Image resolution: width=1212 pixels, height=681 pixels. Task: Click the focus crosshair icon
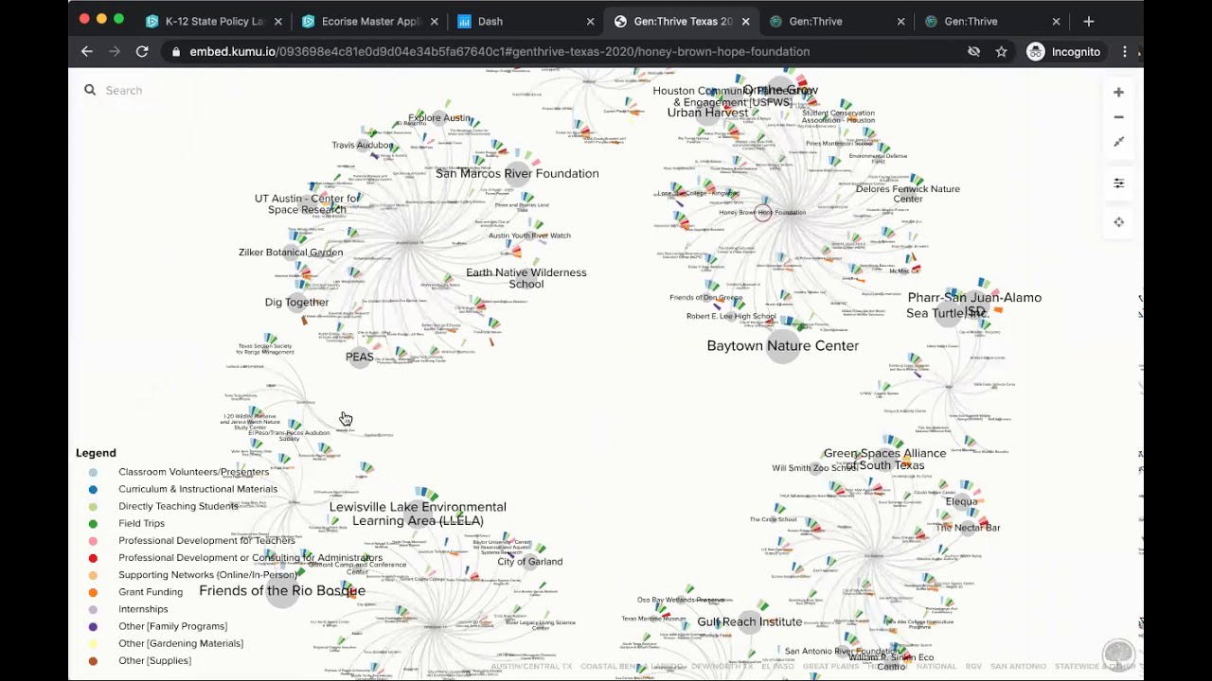[x=1118, y=222]
